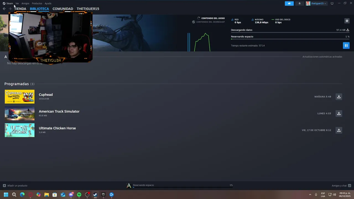Click the Programadas section header
Viewport: 354px width, 199px height.
(19, 84)
